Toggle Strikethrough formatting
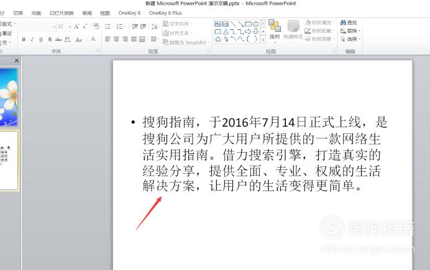Viewport: 430px width, 270px height. tap(58, 40)
